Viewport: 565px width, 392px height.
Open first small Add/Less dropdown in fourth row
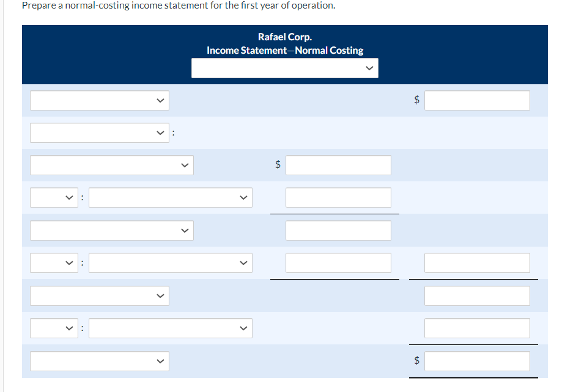click(x=54, y=198)
